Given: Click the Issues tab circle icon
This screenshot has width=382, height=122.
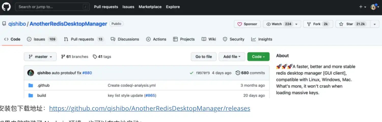Looking at the screenshot, I should point(29,39).
